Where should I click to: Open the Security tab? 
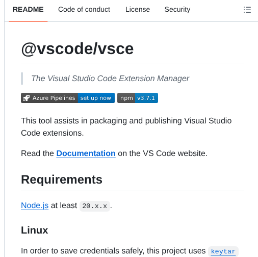[177, 10]
